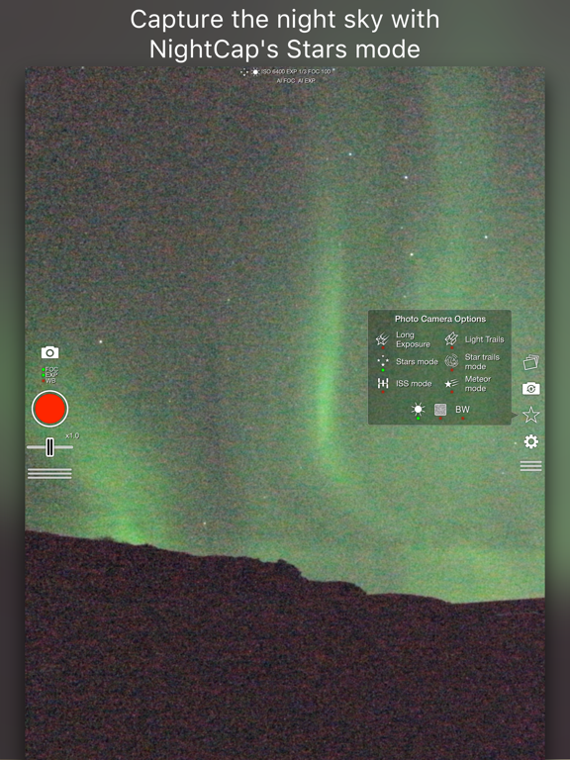The image size is (570, 760).
Task: Click the ISO 6400 EXP status text
Action: [296, 71]
